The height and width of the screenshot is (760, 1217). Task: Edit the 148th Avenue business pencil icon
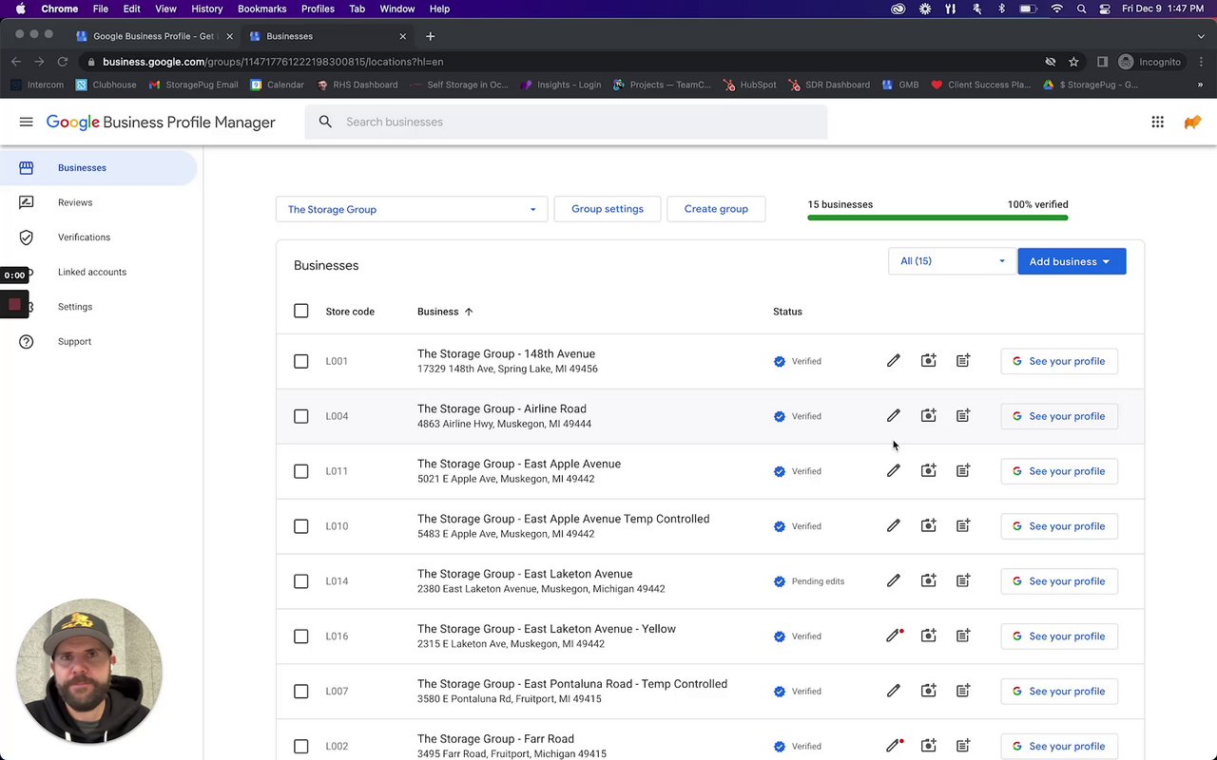[894, 361]
